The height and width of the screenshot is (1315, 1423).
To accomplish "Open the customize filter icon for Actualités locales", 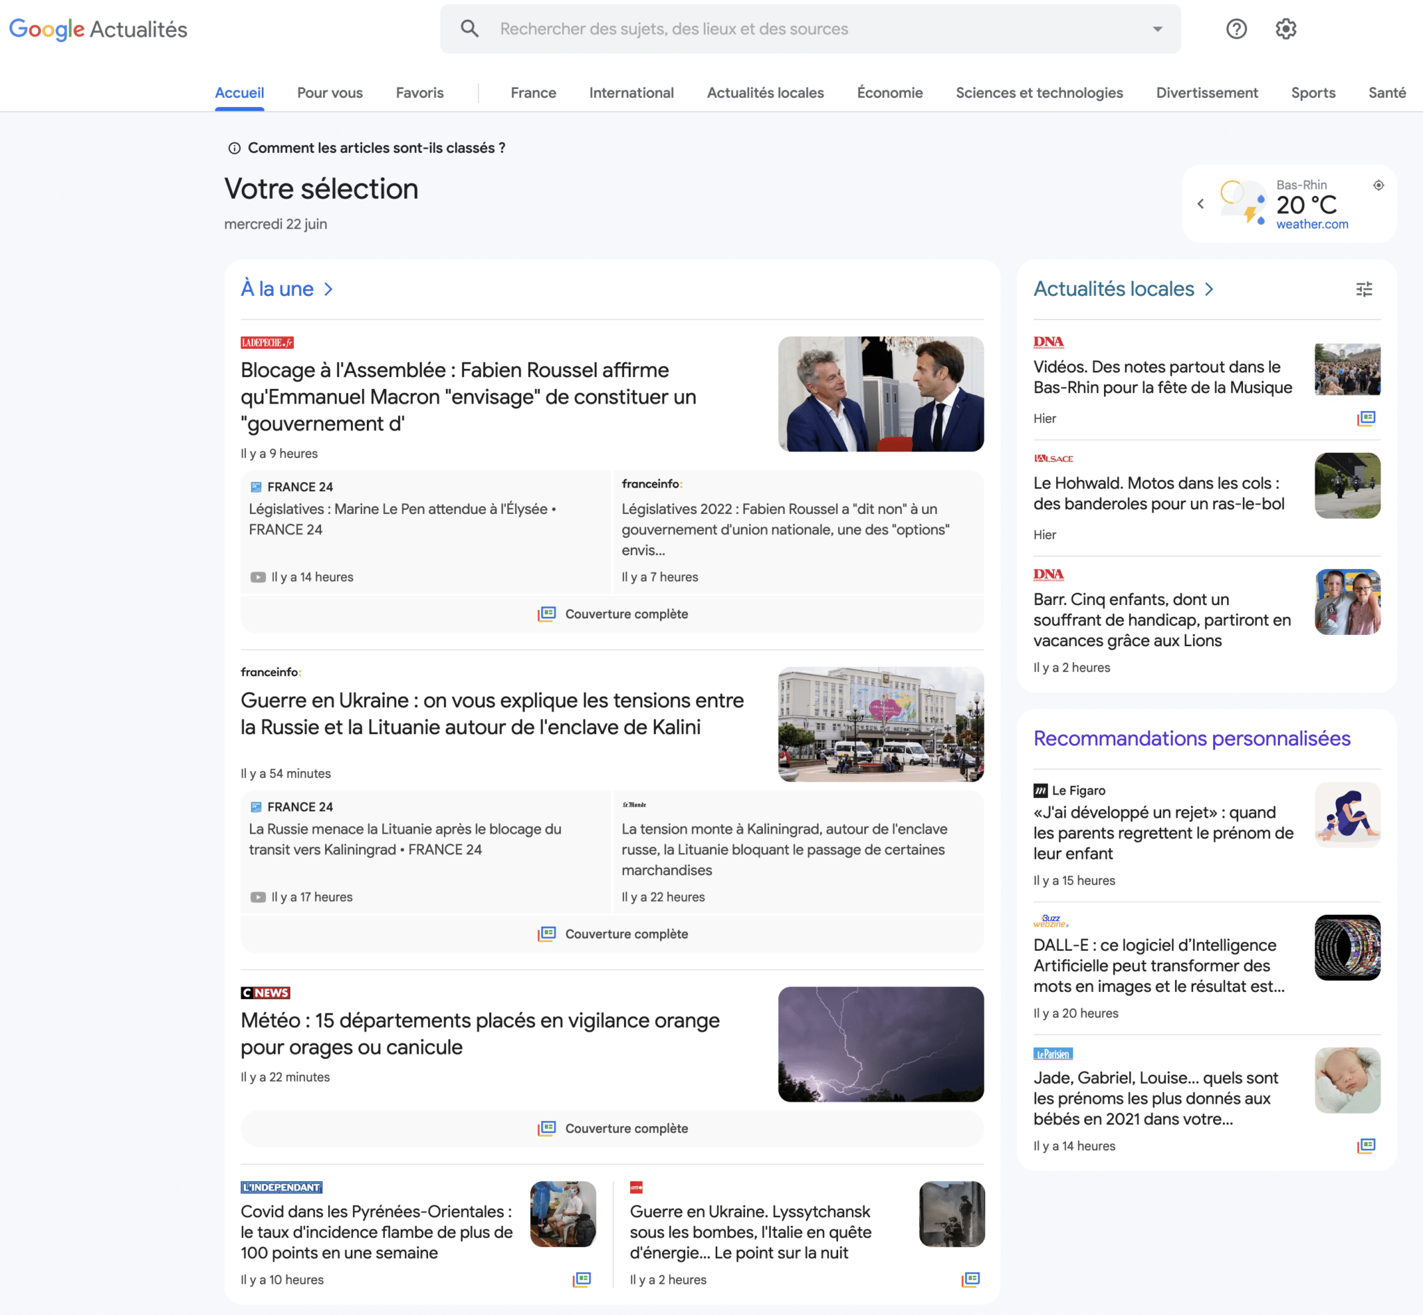I will 1365,289.
